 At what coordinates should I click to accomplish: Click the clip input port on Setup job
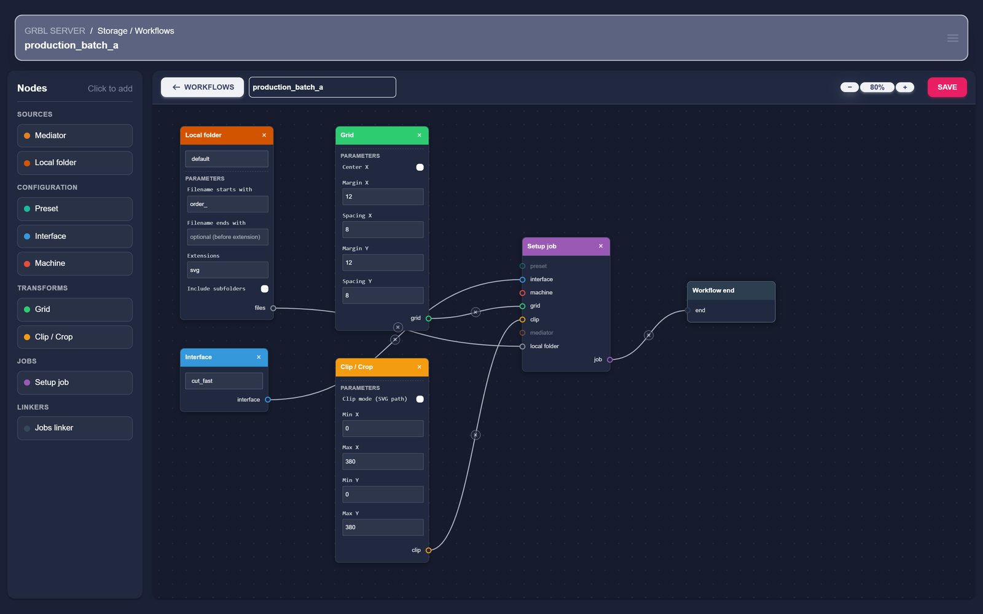523,319
